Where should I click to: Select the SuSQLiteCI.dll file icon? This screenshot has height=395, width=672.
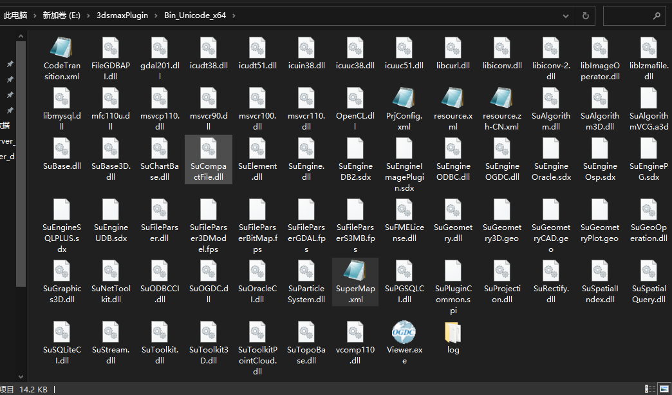click(x=62, y=332)
